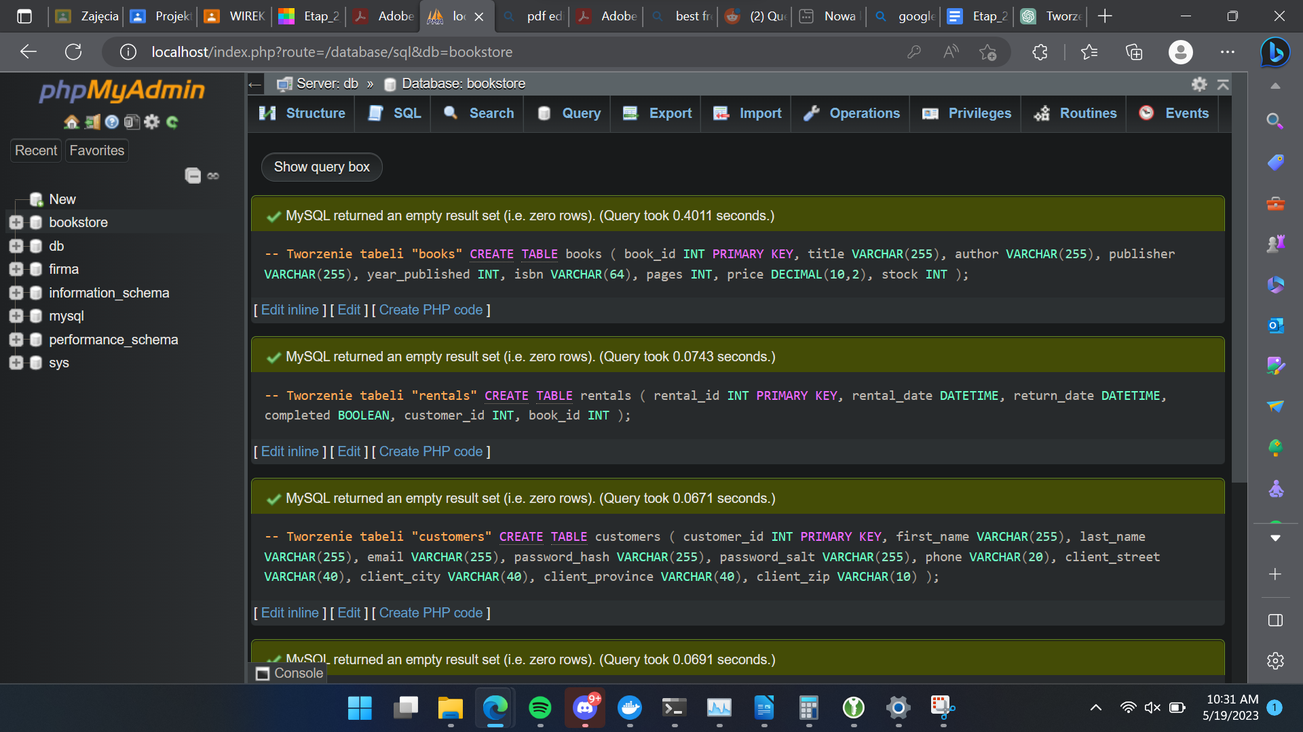Open File Explorer from taskbar
This screenshot has height=732, width=1303.
(451, 708)
